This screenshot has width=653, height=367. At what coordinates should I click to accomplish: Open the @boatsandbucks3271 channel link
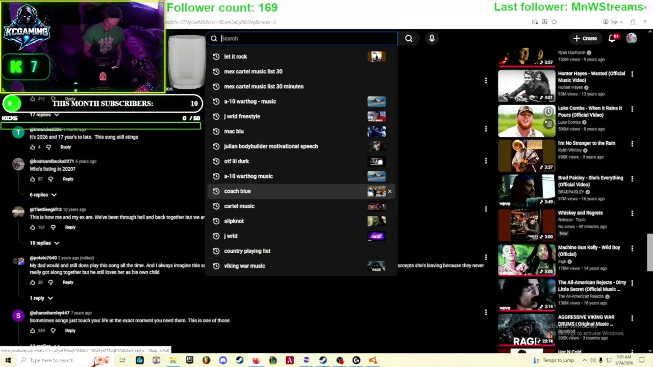(52, 162)
